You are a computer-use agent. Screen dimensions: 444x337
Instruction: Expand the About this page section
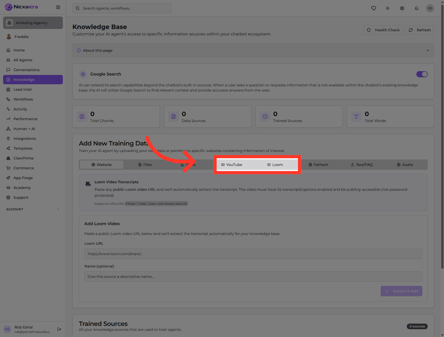(253, 51)
